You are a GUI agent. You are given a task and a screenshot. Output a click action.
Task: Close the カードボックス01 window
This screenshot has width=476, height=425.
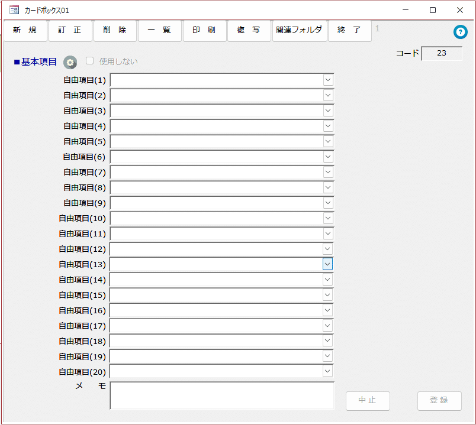tap(459, 10)
